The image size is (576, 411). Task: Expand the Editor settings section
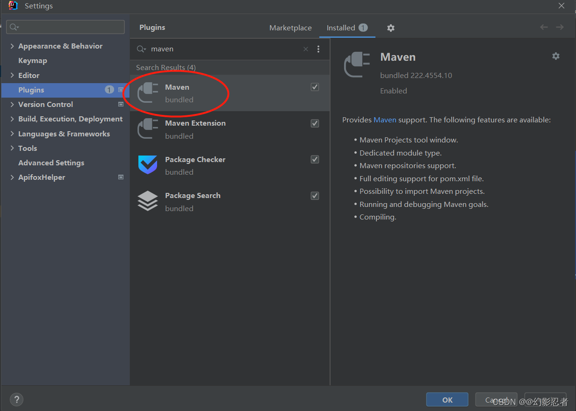[x=12, y=75]
